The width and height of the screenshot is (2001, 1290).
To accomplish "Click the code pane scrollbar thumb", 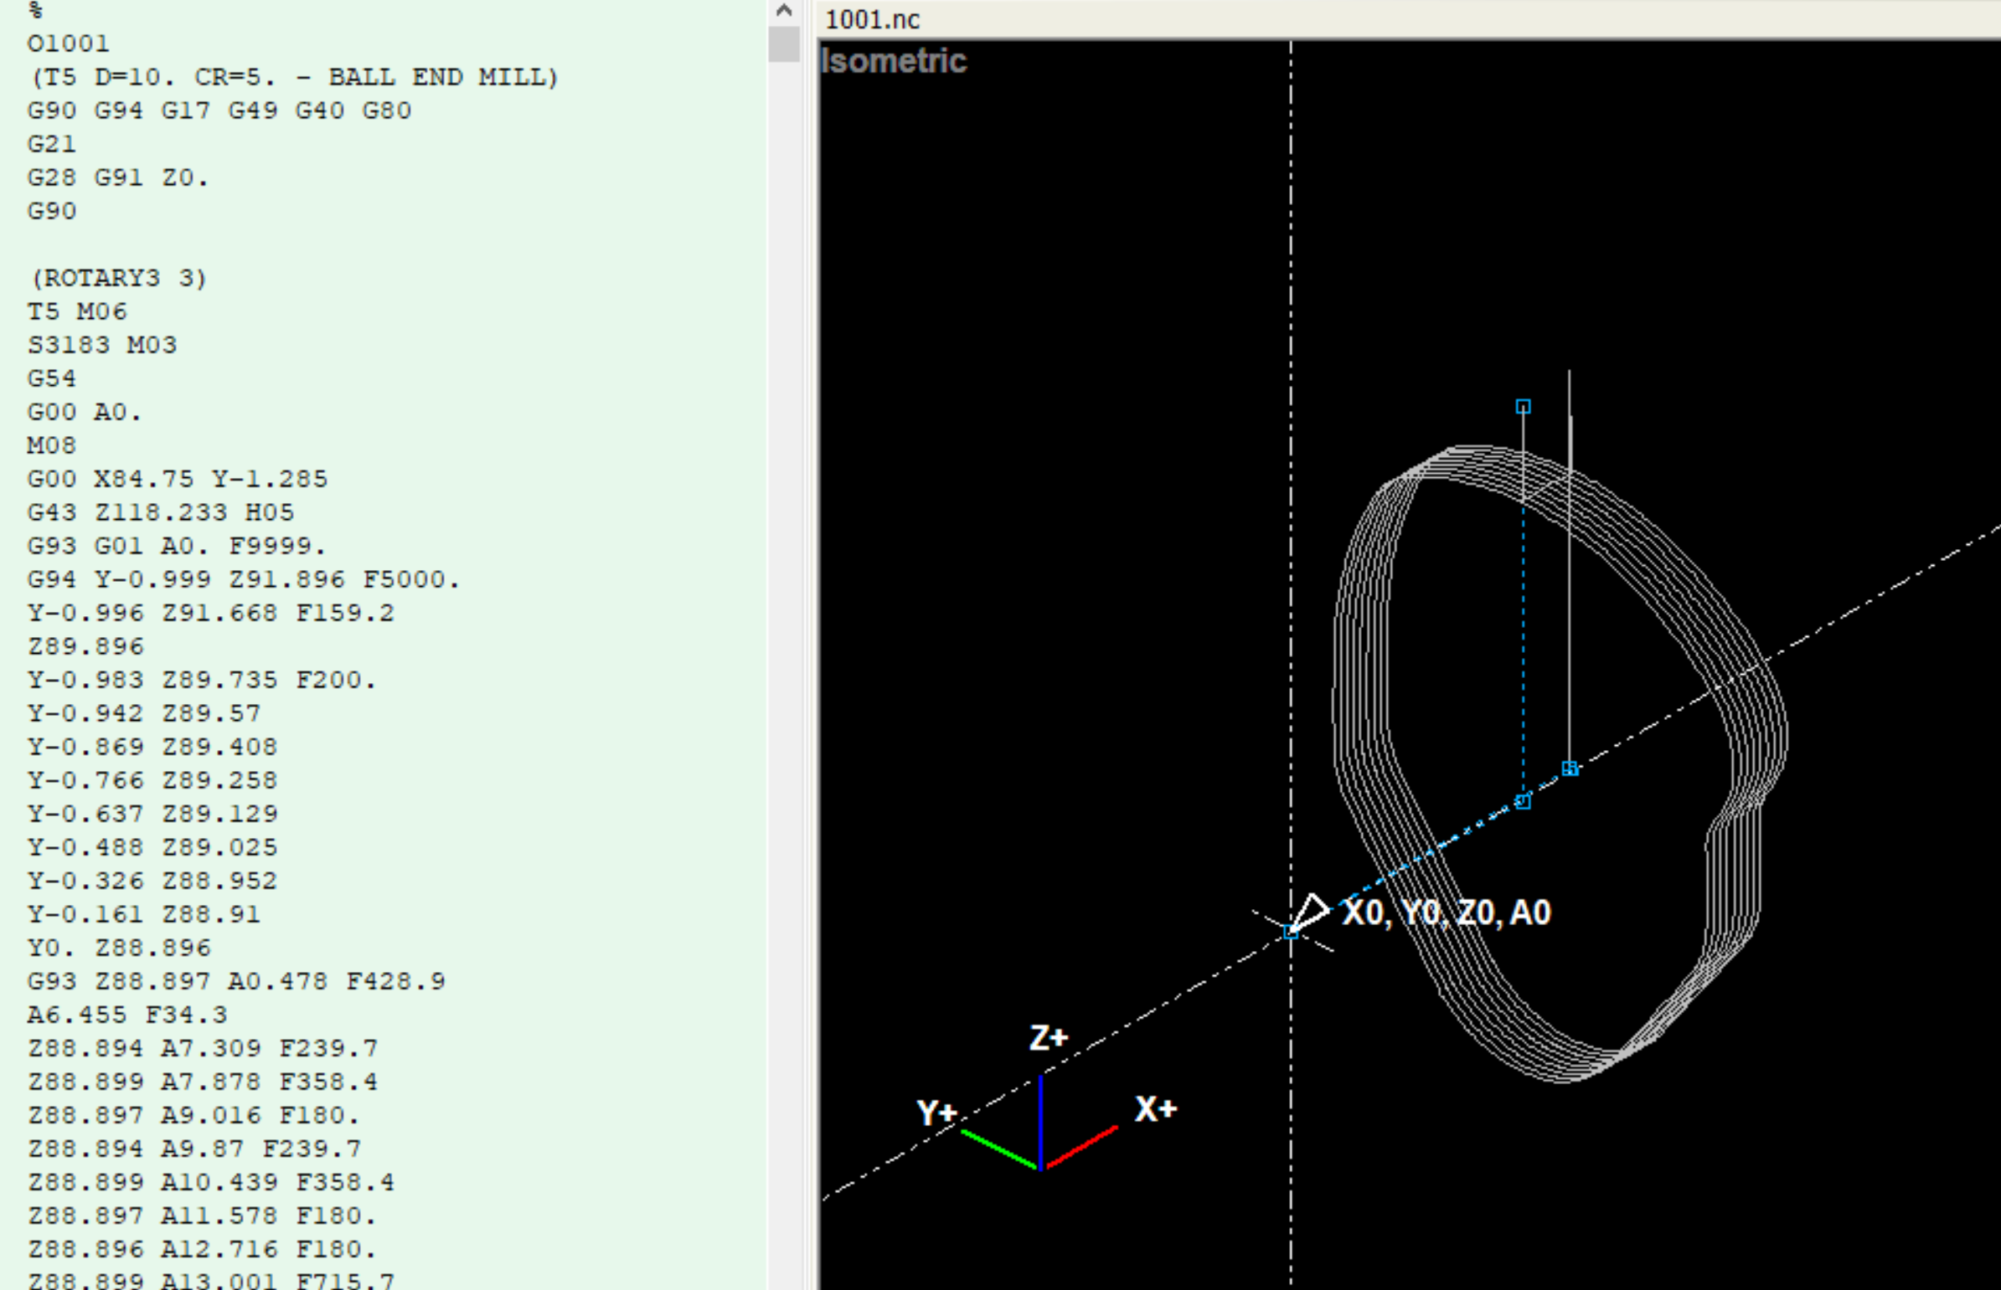I will click(783, 44).
